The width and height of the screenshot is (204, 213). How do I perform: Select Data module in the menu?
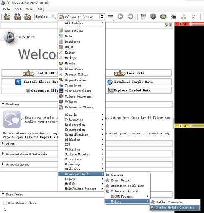point(81,36)
